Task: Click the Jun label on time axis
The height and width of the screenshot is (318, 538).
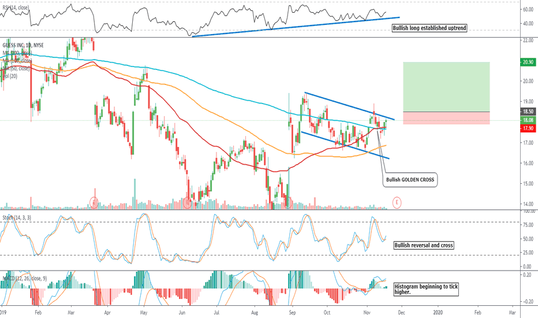Action: (x=182, y=312)
